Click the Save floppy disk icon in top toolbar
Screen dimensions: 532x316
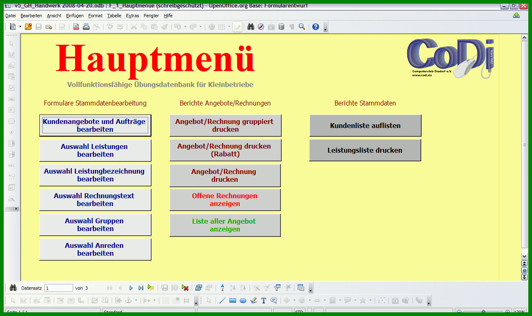(x=39, y=27)
